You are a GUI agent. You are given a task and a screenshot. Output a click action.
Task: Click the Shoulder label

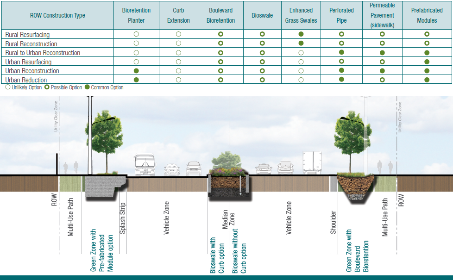pos(333,222)
